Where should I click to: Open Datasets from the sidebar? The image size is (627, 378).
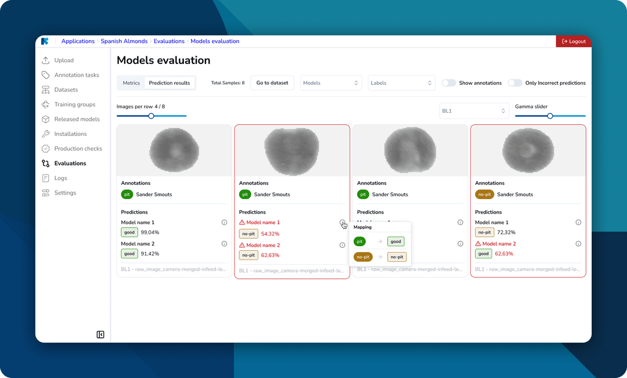[x=46, y=89]
